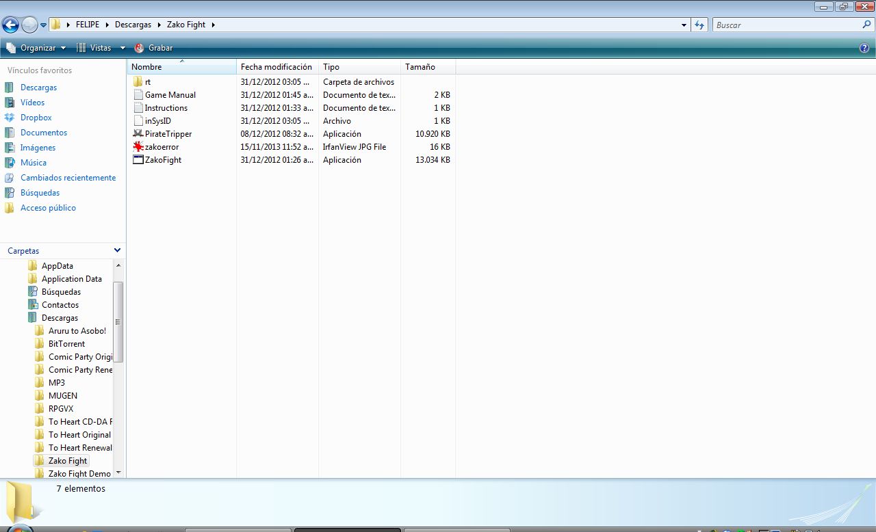Click the folder tree scrollbar down arrow

click(118, 473)
